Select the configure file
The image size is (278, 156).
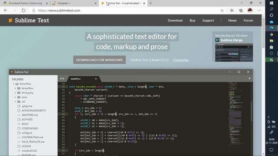(27, 133)
